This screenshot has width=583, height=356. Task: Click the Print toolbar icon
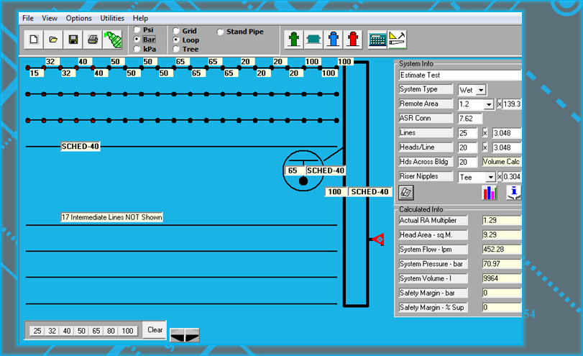pyautogui.click(x=92, y=40)
